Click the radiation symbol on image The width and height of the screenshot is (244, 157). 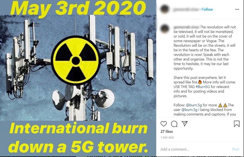pyautogui.click(x=76, y=61)
